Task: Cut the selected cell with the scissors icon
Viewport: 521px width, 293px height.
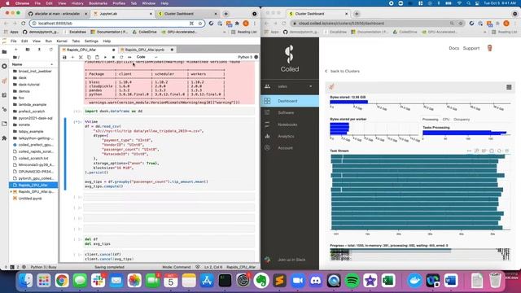Action: click(81, 57)
